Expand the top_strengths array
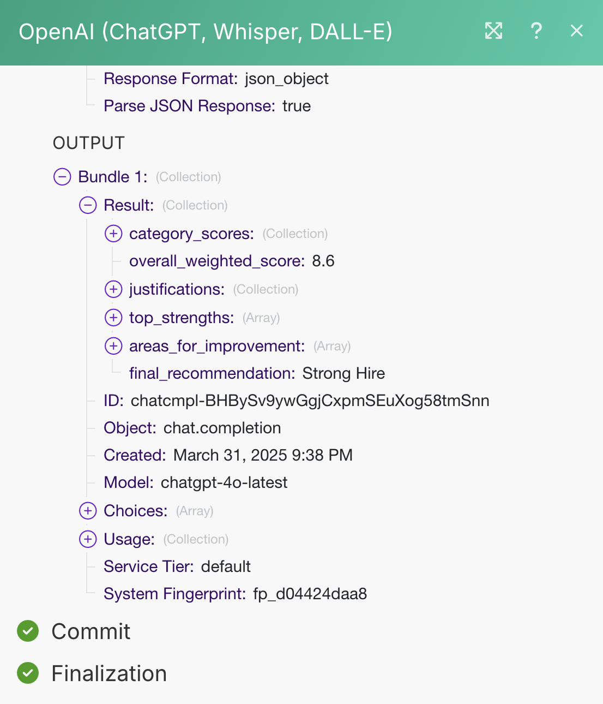 (113, 318)
